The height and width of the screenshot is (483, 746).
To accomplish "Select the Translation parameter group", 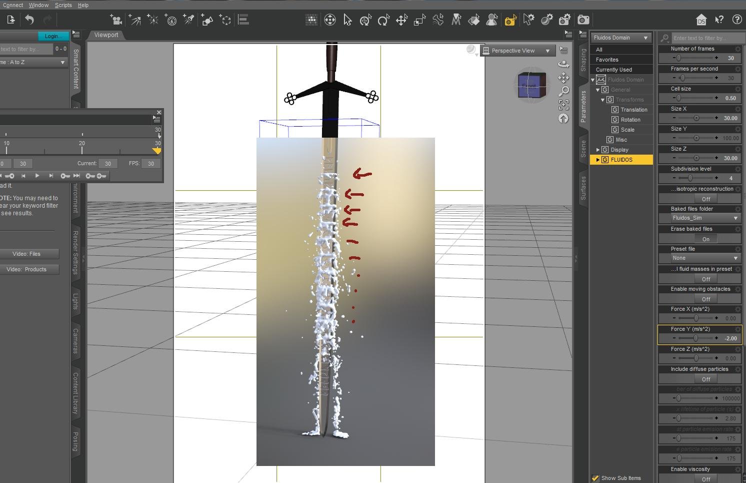I will click(633, 110).
